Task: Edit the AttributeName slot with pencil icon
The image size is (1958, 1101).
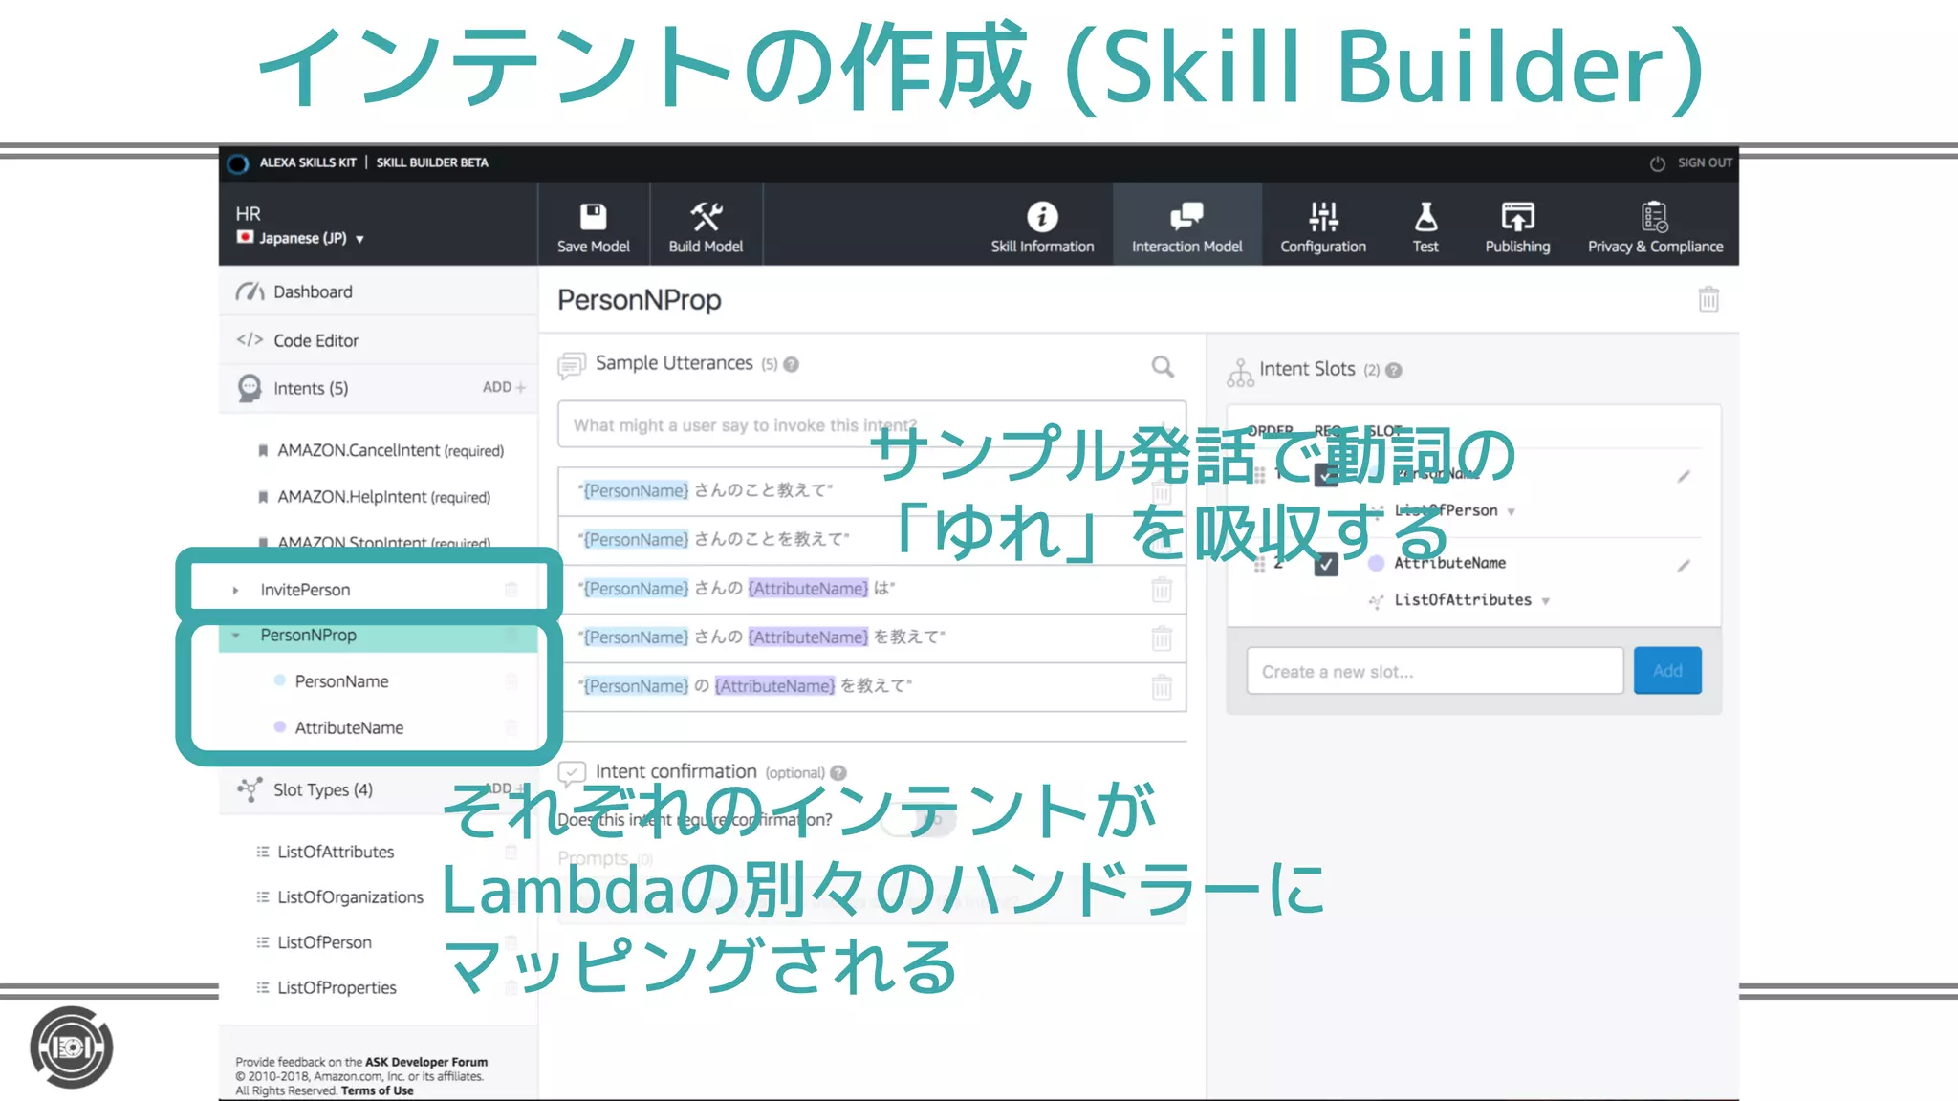Action: (1684, 566)
